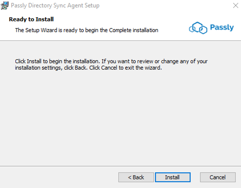Cancel the Passly setup wizard
Screen dimensions: 241x188
tap(218, 177)
